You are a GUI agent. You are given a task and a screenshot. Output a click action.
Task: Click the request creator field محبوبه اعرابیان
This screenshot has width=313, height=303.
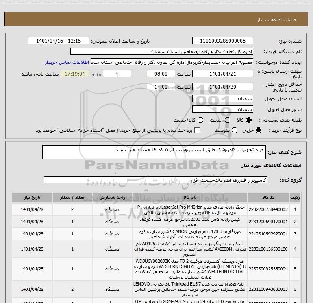coord(172,62)
